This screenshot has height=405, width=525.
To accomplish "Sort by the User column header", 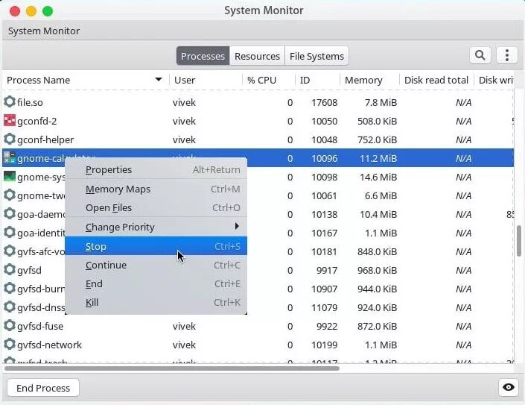I will (206, 80).
